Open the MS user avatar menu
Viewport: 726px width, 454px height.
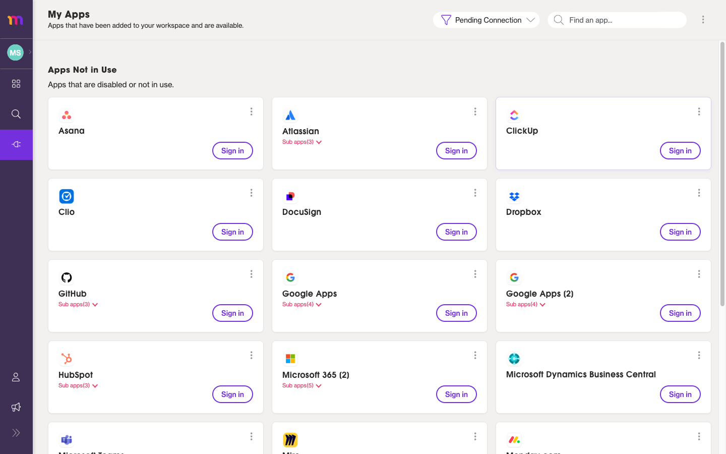tap(15, 52)
